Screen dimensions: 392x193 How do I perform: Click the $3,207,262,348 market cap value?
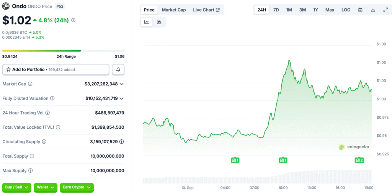(101, 84)
